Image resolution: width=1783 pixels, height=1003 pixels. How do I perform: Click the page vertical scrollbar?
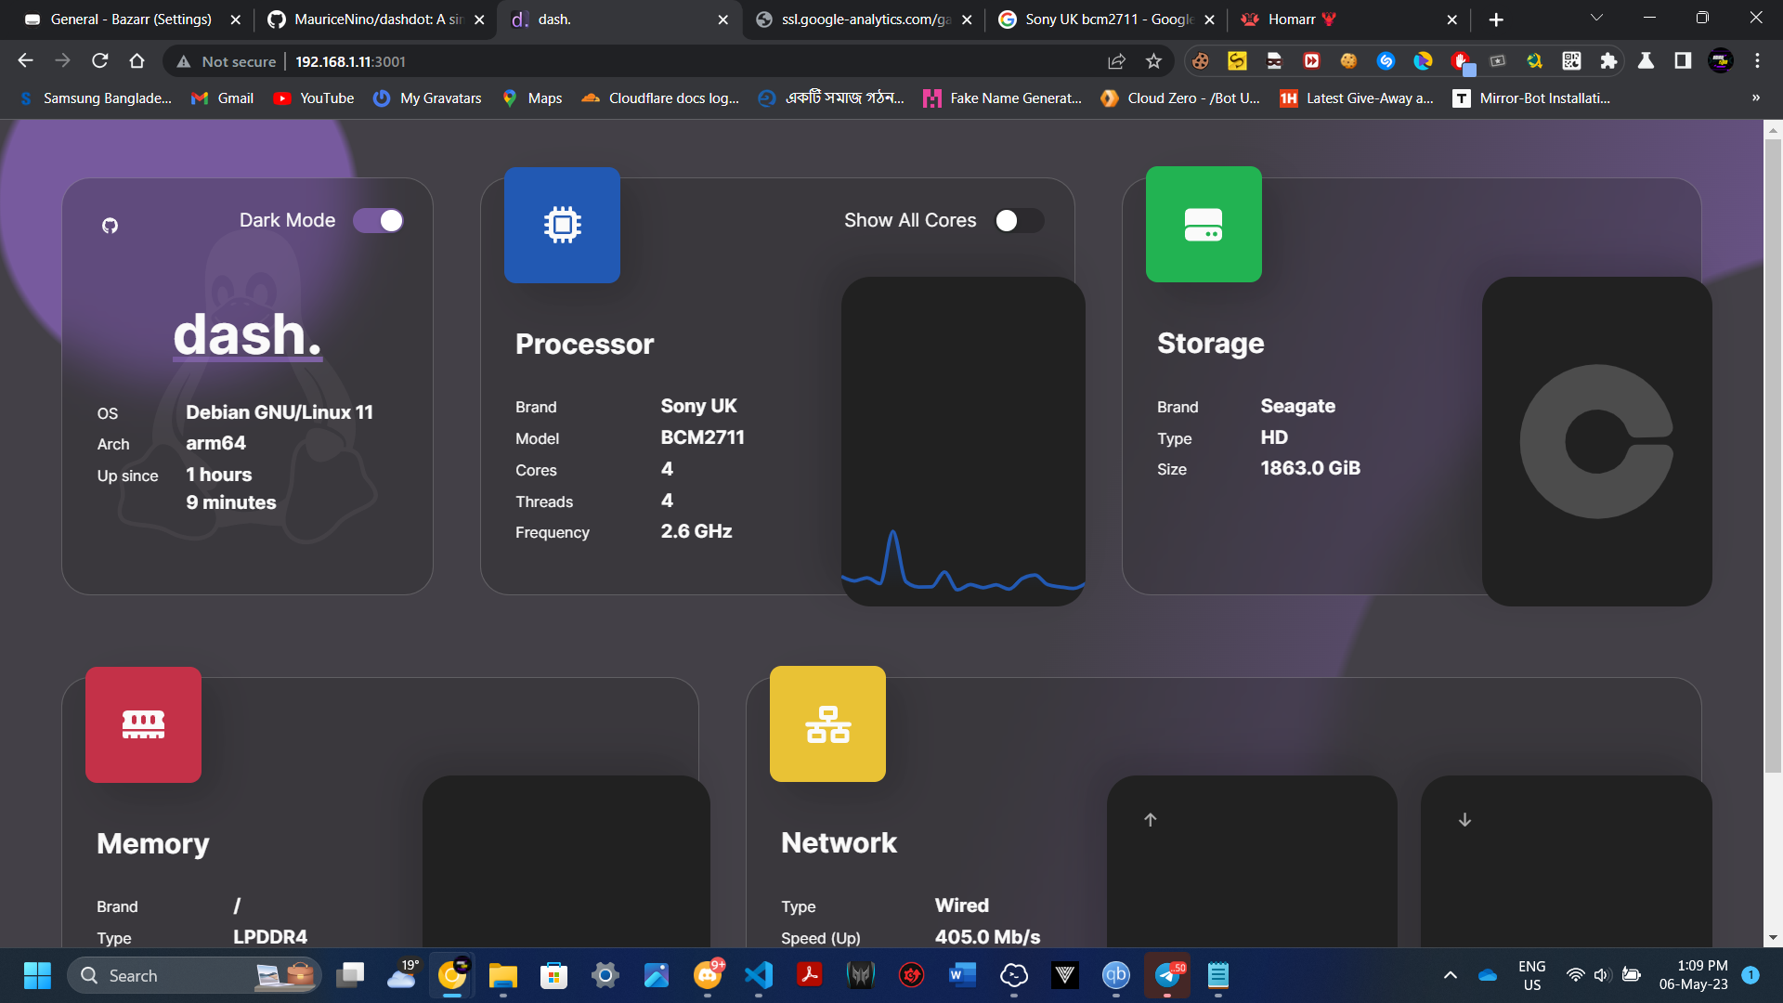(1773, 455)
